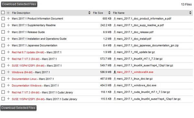Expand the Supplementary Readme row
Image resolution: width=194 pixels, height=118 pixels.
8,25
